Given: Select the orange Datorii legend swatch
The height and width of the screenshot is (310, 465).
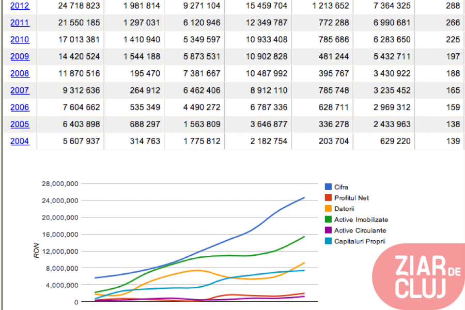Looking at the screenshot, I should [328, 209].
